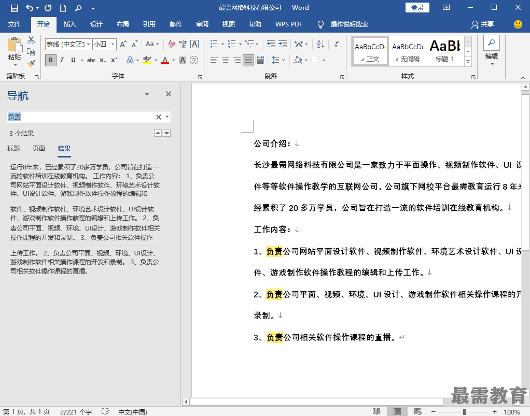Clear all formatting with the eraser icon
Viewport: 530px width, 416px height.
172,44
